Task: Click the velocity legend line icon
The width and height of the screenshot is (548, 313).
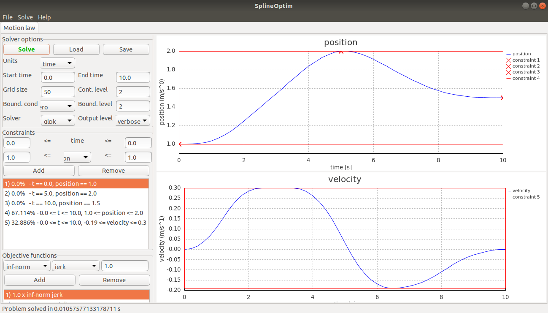Action: point(509,191)
